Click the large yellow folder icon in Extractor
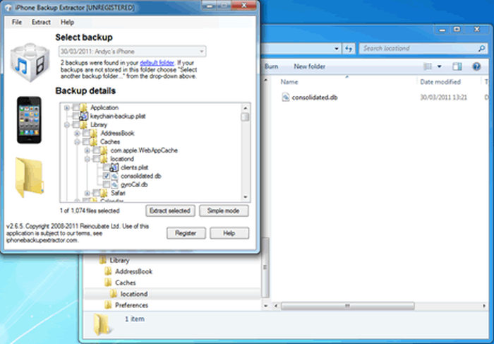 pyautogui.click(x=29, y=177)
